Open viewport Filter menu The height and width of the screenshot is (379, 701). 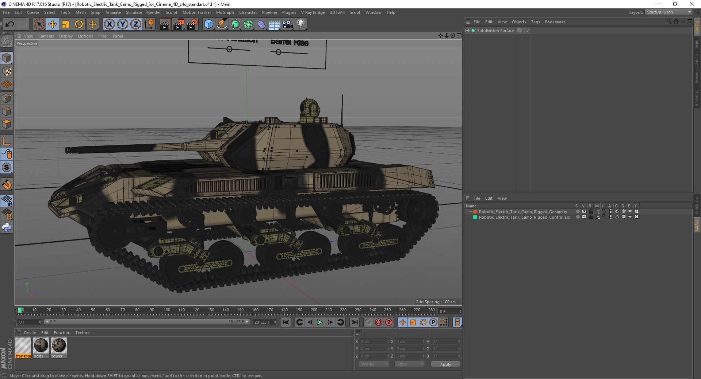click(103, 36)
